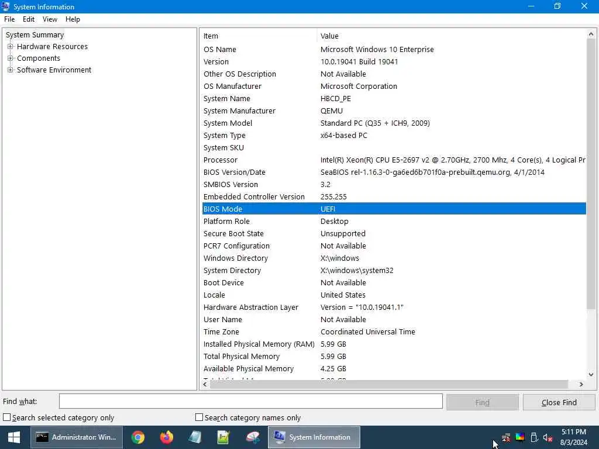Image resolution: width=599 pixels, height=449 pixels.
Task: Open the View menu
Action: click(x=50, y=19)
